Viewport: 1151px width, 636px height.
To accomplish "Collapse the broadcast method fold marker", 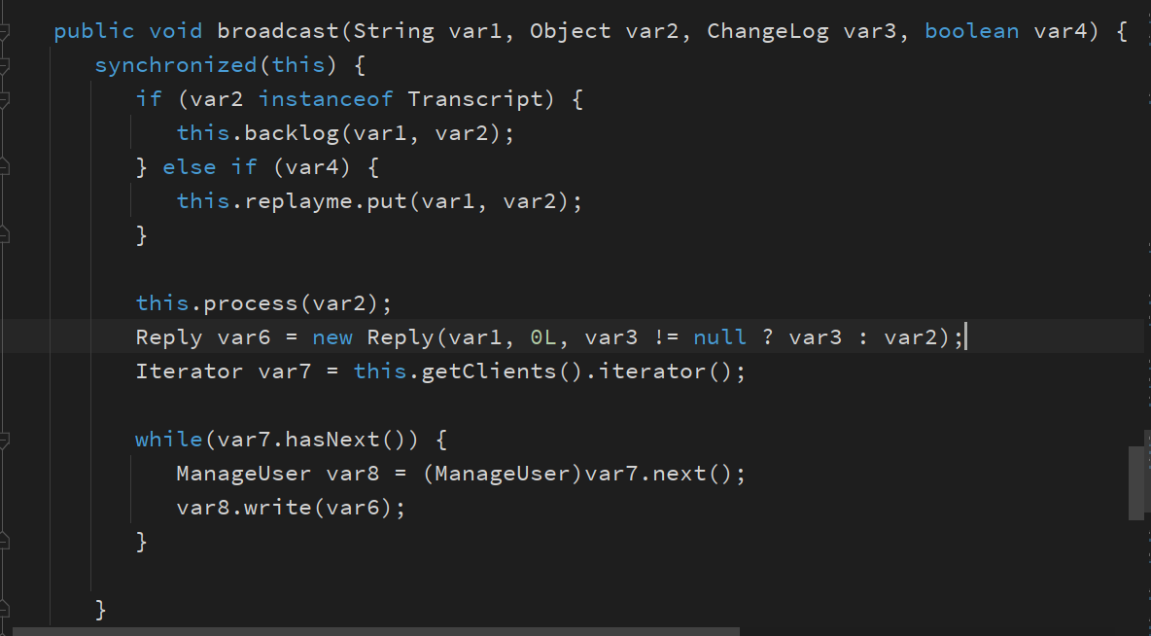I will (4, 31).
